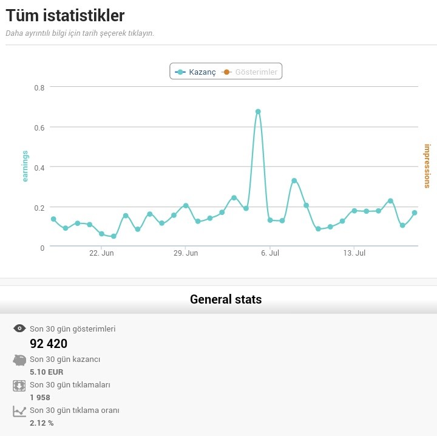Click the 5.10 EUR earnings value
The image size is (437, 436).
tap(47, 372)
